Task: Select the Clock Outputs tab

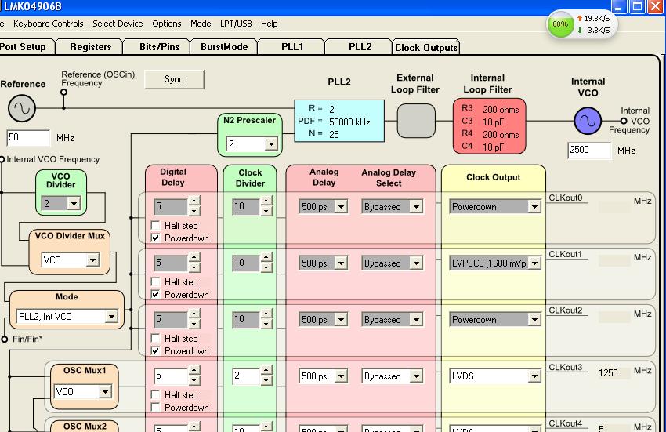Action: [x=426, y=47]
